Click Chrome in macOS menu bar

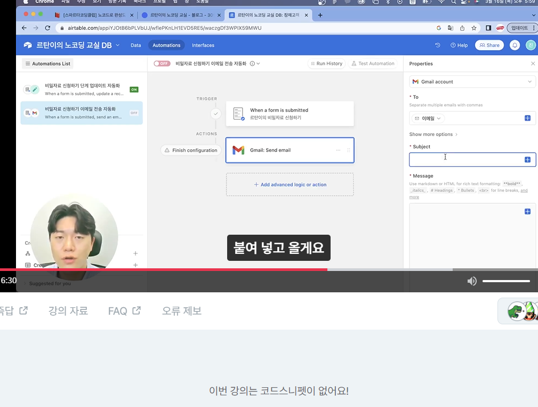tap(44, 2)
